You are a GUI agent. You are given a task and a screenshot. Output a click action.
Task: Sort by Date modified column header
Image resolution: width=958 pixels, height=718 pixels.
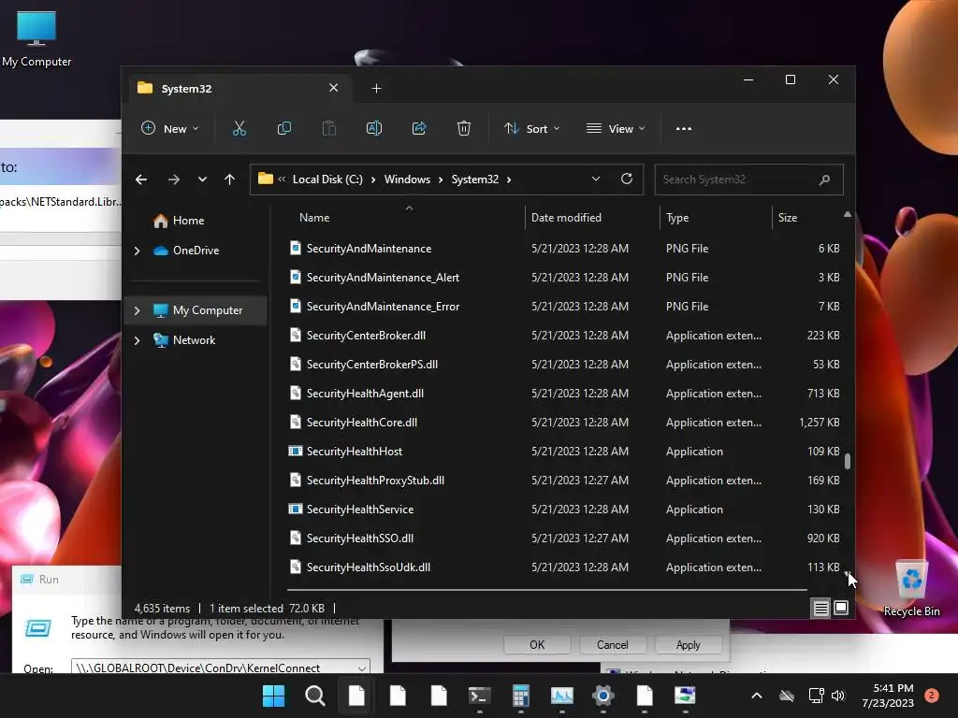click(591, 218)
